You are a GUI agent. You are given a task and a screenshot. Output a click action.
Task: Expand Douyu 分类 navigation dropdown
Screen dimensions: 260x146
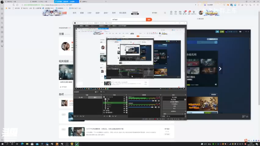90,13
